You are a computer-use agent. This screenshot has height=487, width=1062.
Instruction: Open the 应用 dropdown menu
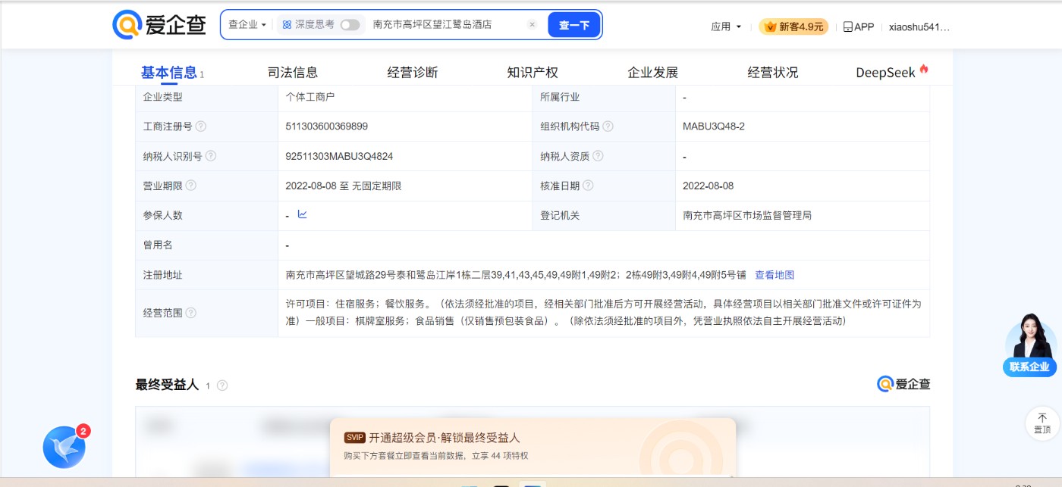click(x=726, y=27)
